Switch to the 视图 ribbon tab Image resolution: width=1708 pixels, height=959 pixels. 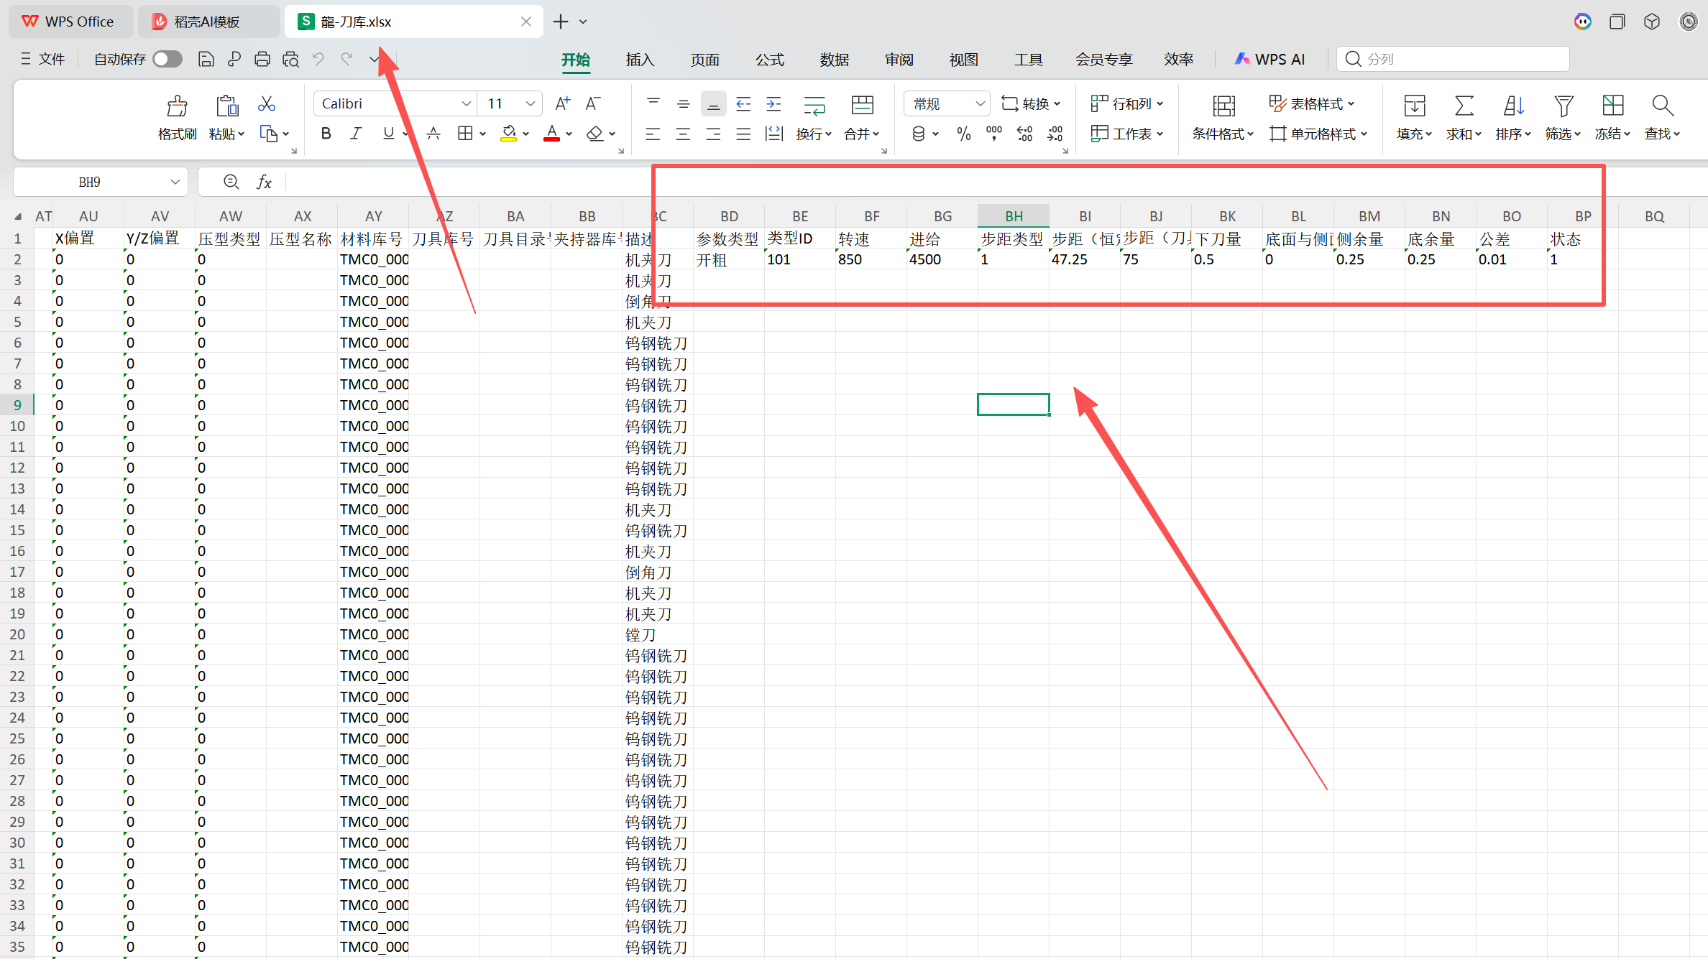963,60
